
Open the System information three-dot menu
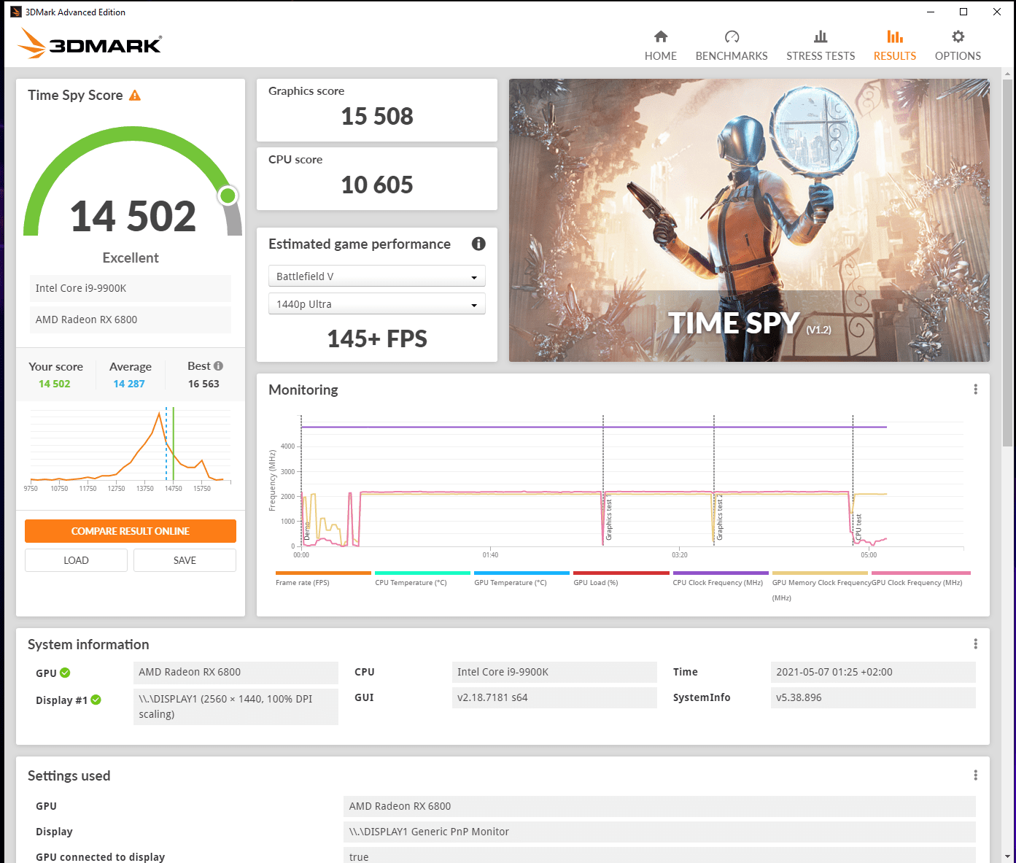click(975, 644)
